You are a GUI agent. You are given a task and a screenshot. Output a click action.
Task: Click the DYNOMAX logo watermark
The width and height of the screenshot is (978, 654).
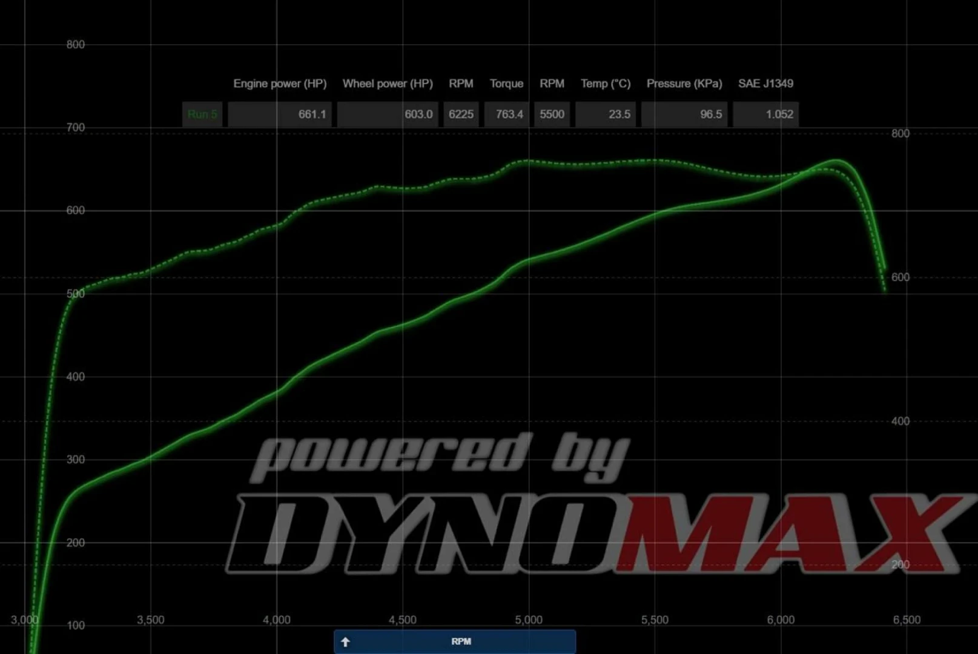click(593, 533)
